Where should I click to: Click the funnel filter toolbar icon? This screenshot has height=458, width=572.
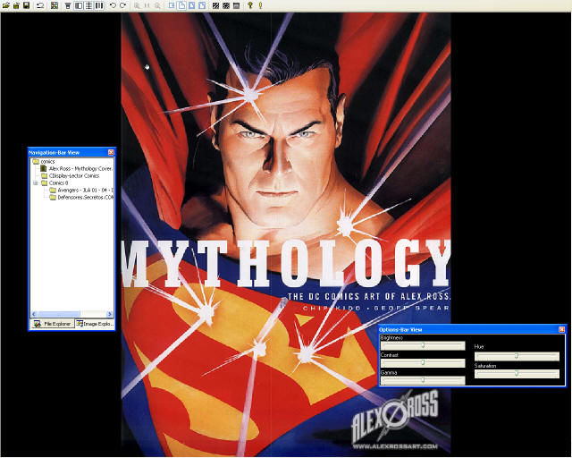tap(68, 5)
